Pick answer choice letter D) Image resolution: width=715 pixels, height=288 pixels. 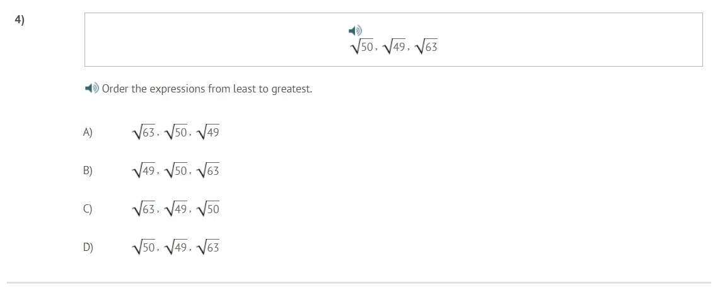pyautogui.click(x=88, y=247)
